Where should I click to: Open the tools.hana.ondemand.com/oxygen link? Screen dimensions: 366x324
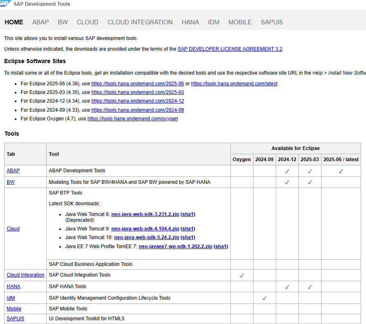point(133,119)
